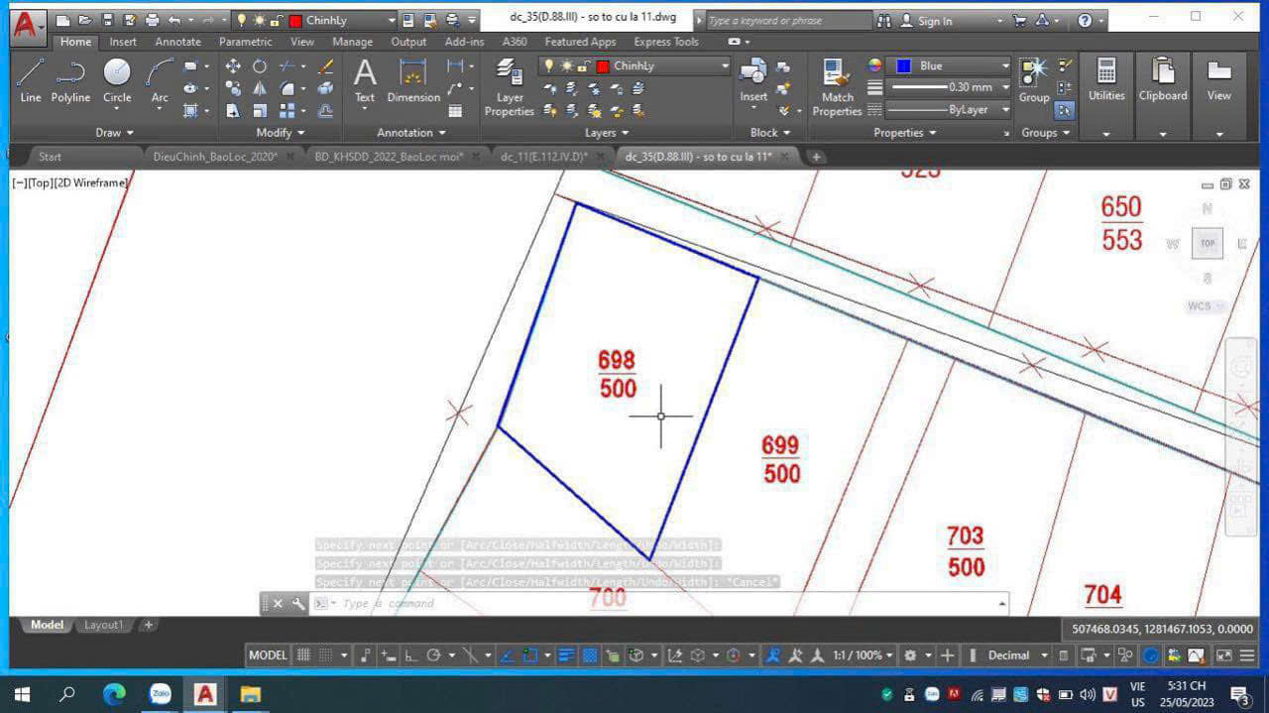Start the Text annotation tool

tap(365, 79)
